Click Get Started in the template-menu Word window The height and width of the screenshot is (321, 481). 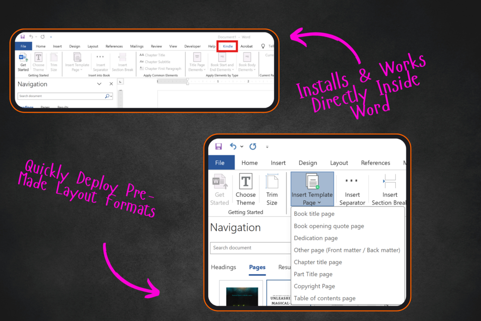(220, 189)
